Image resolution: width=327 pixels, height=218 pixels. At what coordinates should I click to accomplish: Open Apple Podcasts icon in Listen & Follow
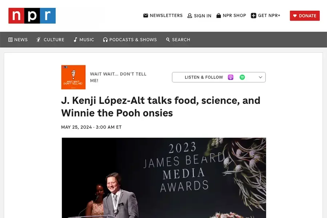[x=230, y=77]
